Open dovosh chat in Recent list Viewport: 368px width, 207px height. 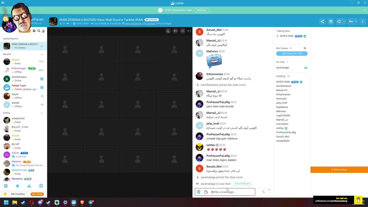tap(24, 62)
